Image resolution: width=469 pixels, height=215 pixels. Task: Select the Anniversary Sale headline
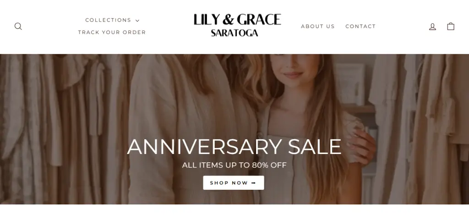[234, 147]
